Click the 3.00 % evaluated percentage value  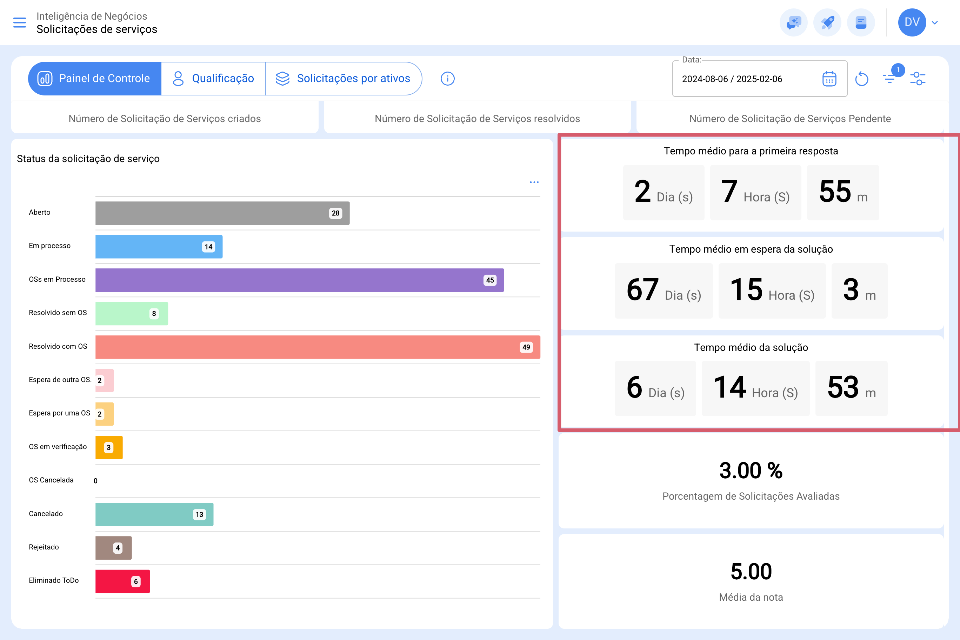[x=751, y=470]
